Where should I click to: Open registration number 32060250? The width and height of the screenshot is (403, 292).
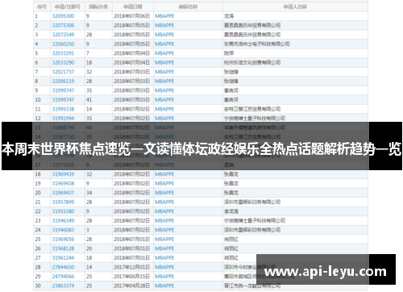pyautogui.click(x=63, y=44)
